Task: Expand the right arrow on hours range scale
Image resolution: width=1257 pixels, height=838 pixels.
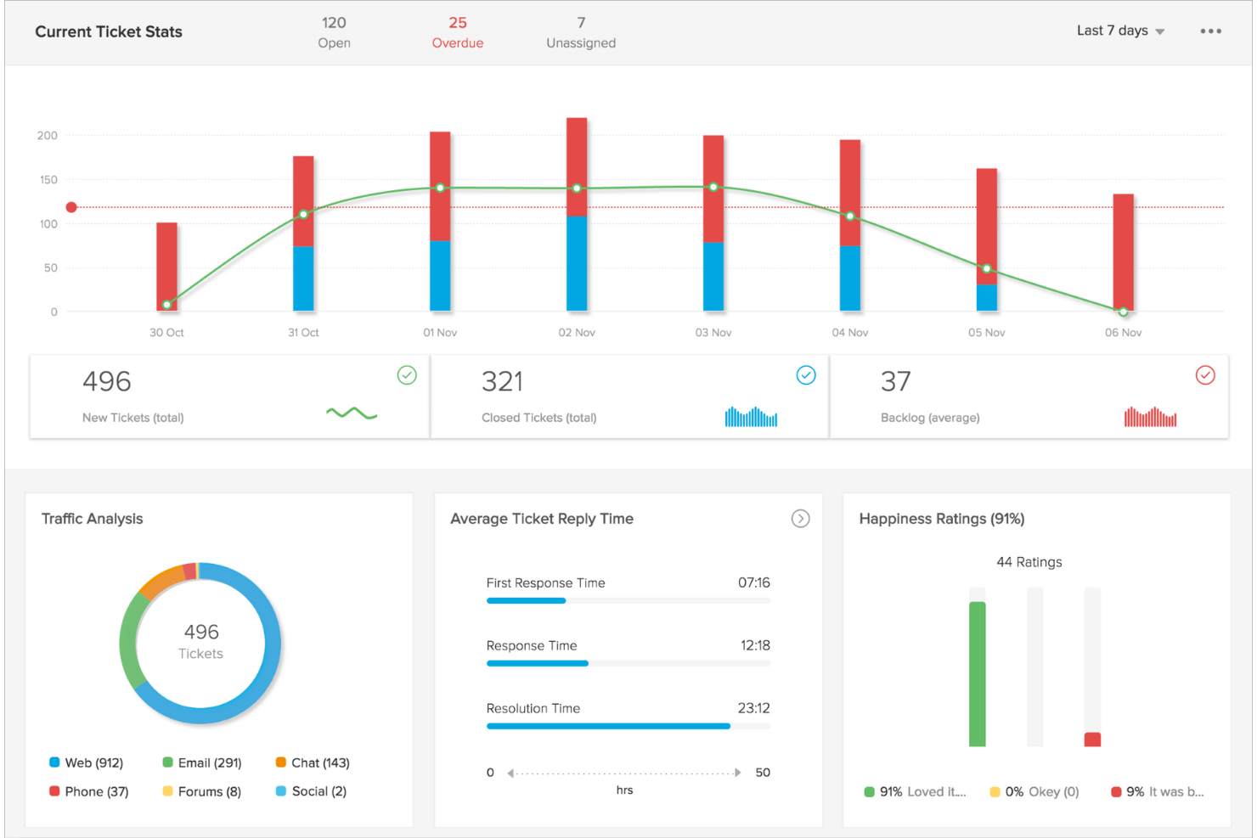Action: click(738, 773)
